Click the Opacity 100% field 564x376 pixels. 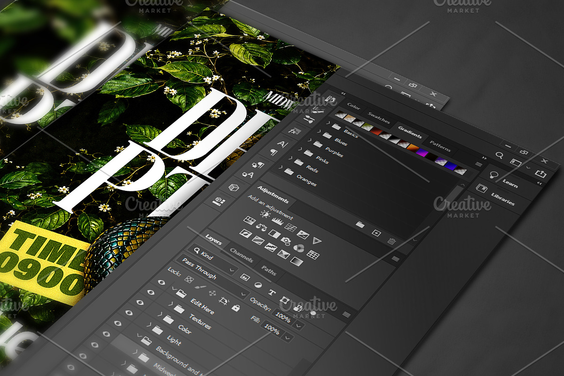coord(283,318)
